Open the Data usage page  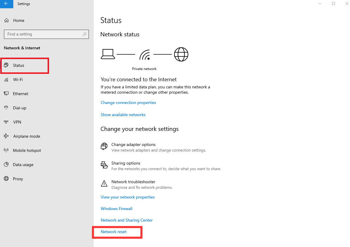coord(23,165)
